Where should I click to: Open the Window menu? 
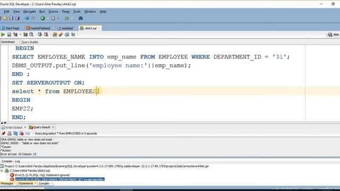(x=90, y=12)
